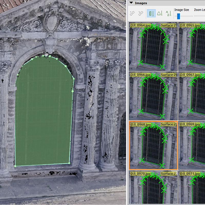The image size is (205, 205).
Task: Select the highlighted vertical sort icon
Action: pyautogui.click(x=151, y=13)
